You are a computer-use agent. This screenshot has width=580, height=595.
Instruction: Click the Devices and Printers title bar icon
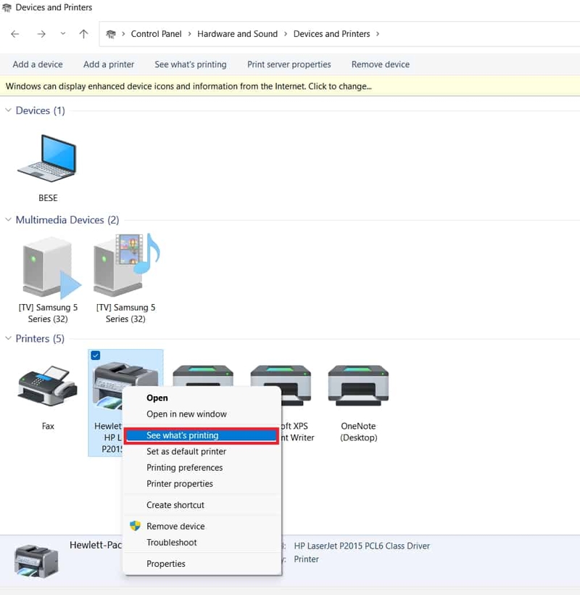pyautogui.click(x=7, y=7)
